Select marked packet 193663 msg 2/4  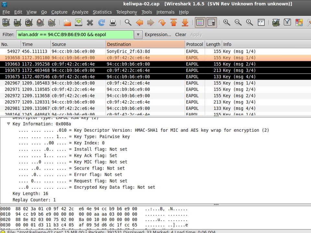point(155,64)
